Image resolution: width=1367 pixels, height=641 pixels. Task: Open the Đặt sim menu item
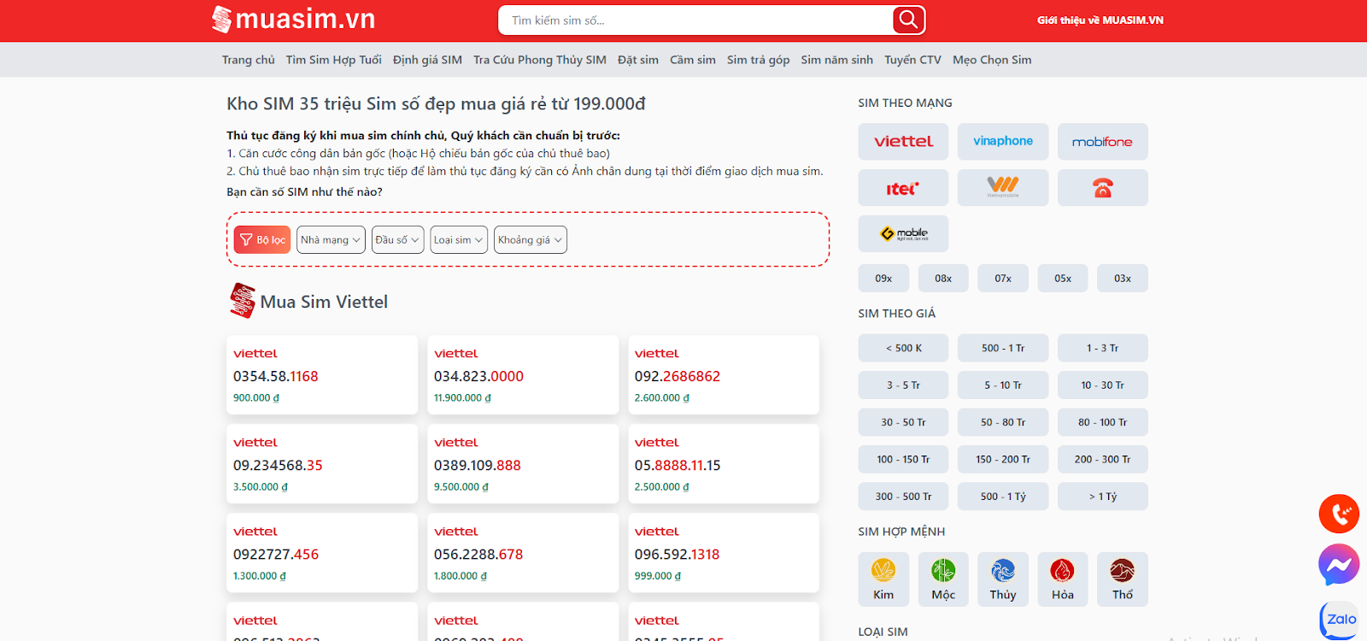click(x=638, y=60)
